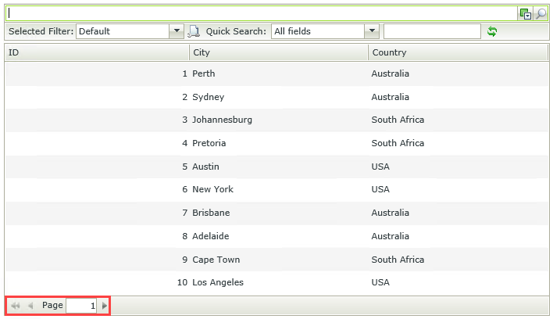The width and height of the screenshot is (553, 319).
Task: Click the magnifier search icon at top
Action: point(541,13)
